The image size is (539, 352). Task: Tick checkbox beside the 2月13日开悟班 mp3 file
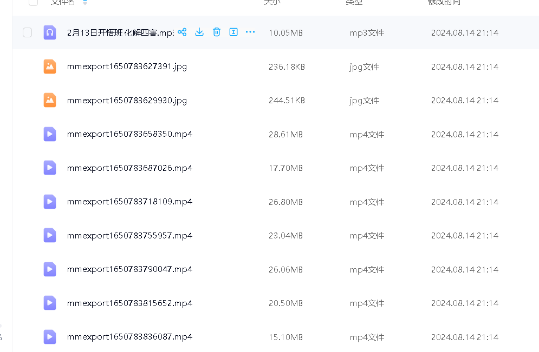click(x=28, y=33)
